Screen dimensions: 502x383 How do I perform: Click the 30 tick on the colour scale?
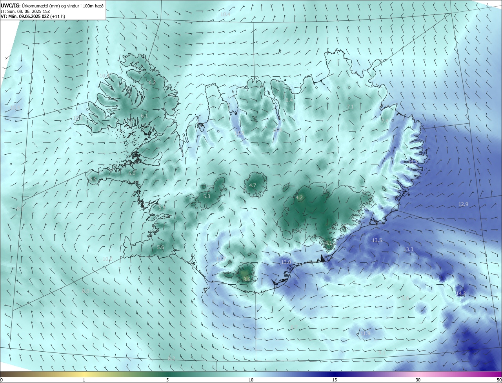click(418, 380)
